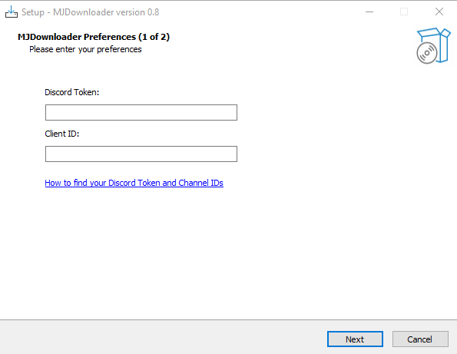Click the Please enter your preferences subtitle

coord(85,50)
